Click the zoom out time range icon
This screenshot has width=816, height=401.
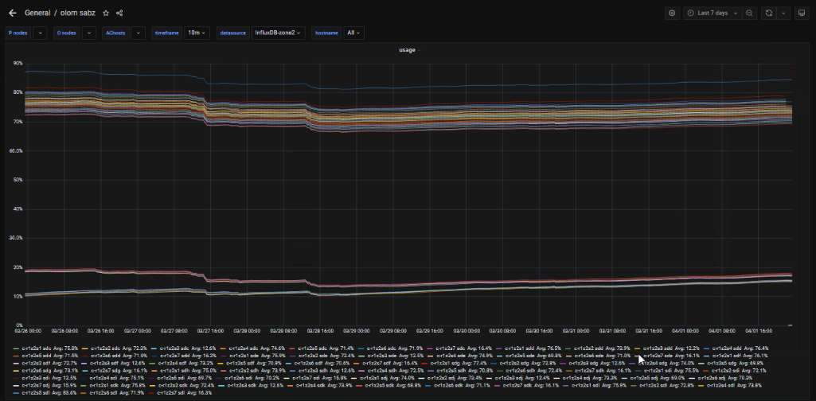(749, 13)
